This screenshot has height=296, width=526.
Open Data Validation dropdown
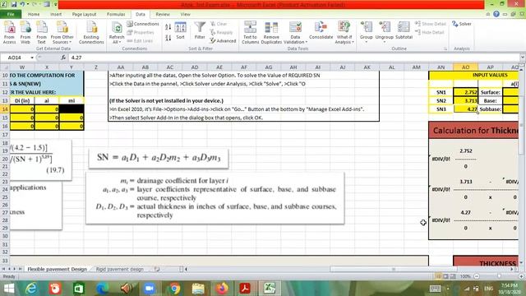295,32
